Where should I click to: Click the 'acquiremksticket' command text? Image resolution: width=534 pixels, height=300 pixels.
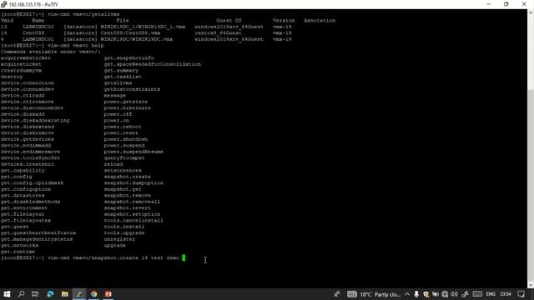pyautogui.click(x=26, y=57)
